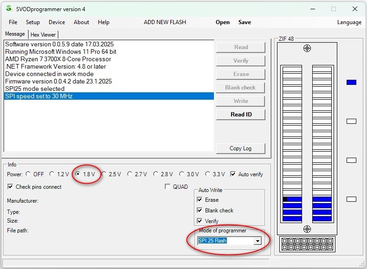
Task: Click the Blank check button
Action: 240,88
